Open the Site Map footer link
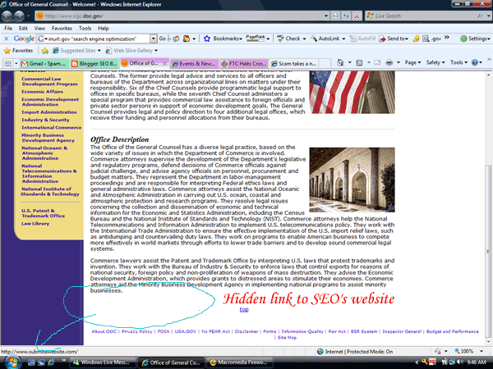Screen dimensions: 493x369 click(x=287, y=337)
